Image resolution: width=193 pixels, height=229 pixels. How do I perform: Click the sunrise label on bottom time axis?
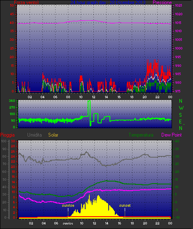tap(68, 223)
